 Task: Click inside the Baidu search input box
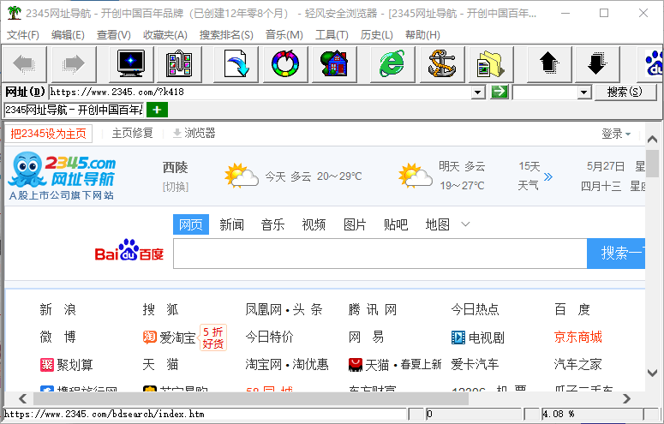379,254
